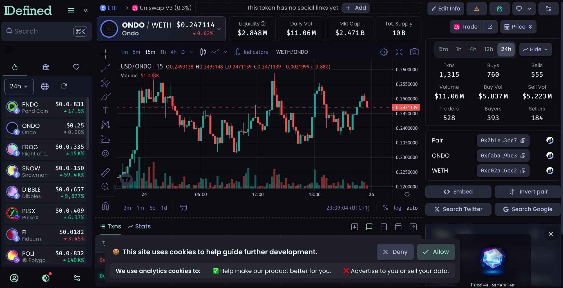Open the candlestick chart type menu
Image resolution: width=563 pixels, height=288 pixels.
coord(203,52)
